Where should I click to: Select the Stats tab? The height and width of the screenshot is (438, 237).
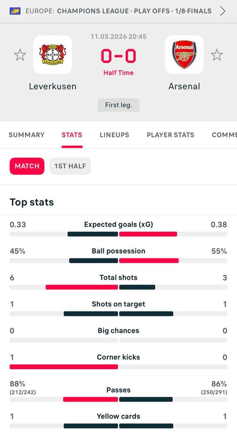point(72,135)
